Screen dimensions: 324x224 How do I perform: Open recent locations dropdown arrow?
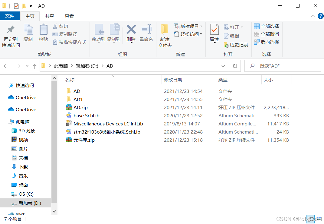(x=27, y=66)
